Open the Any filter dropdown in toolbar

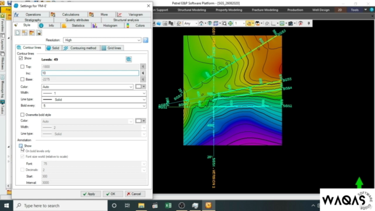pyautogui.click(x=190, y=23)
